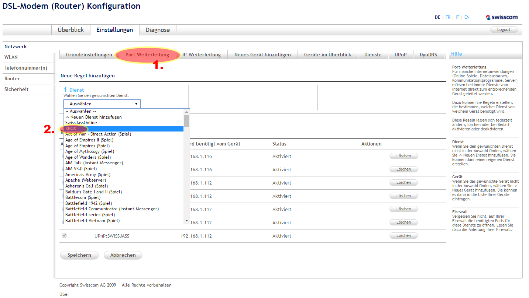Image resolution: width=529 pixels, height=298 pixels.
Task: Click the Abbrechen button
Action: (x=123, y=255)
